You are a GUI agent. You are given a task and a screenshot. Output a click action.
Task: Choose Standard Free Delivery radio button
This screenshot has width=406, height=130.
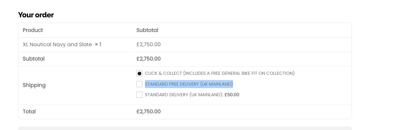140,84
